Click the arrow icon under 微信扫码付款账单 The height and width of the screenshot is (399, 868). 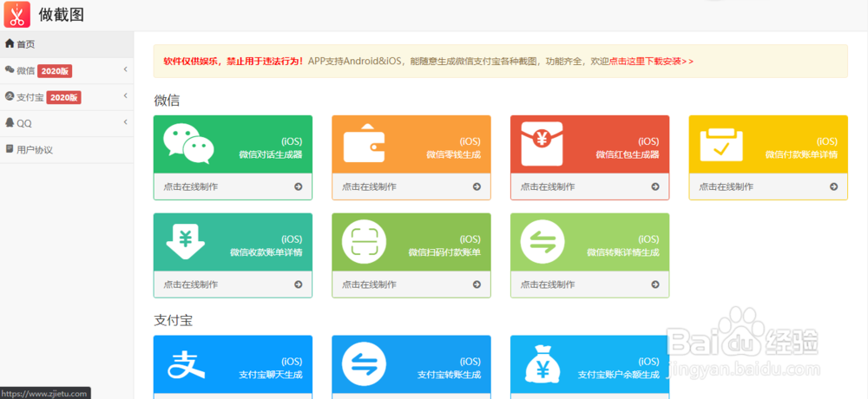pos(477,285)
